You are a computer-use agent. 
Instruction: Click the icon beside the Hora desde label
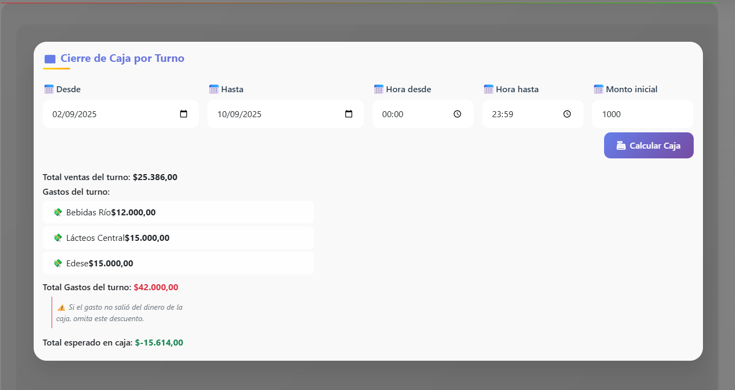click(x=379, y=89)
